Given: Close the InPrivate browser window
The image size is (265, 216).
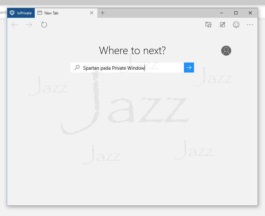Looking at the screenshot, I should point(250,13).
